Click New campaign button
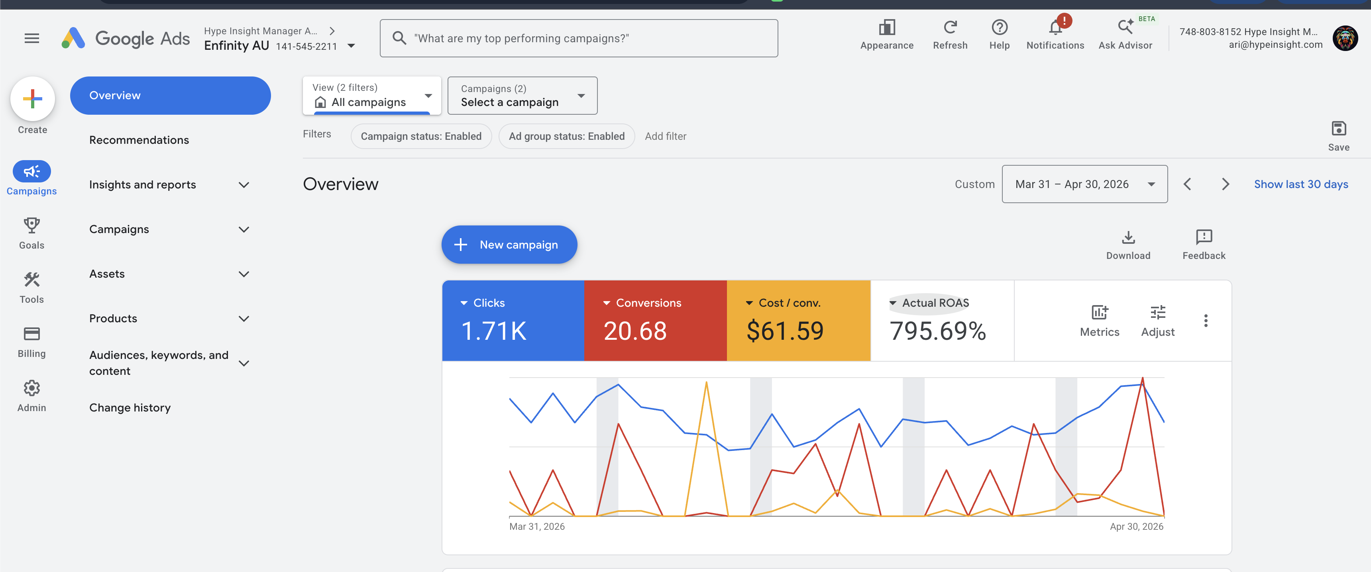The width and height of the screenshot is (1371, 572). (x=509, y=245)
